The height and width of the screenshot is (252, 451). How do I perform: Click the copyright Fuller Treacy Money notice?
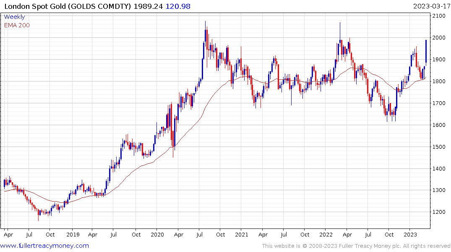tap(356, 246)
